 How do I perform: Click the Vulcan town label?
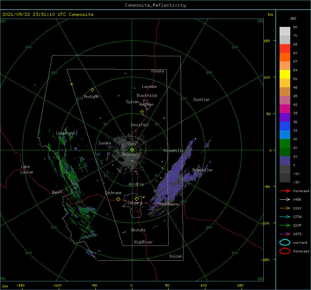click(x=176, y=256)
